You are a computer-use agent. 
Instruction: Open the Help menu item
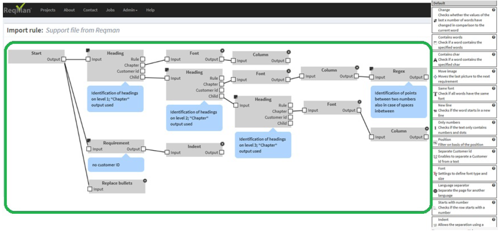[x=150, y=10]
